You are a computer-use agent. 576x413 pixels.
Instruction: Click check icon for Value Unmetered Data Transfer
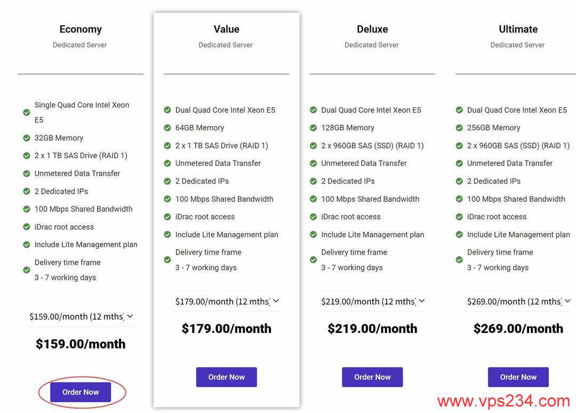[x=167, y=163]
